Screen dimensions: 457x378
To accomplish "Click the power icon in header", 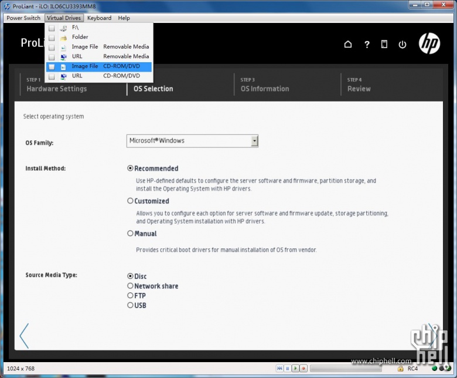I will point(403,45).
